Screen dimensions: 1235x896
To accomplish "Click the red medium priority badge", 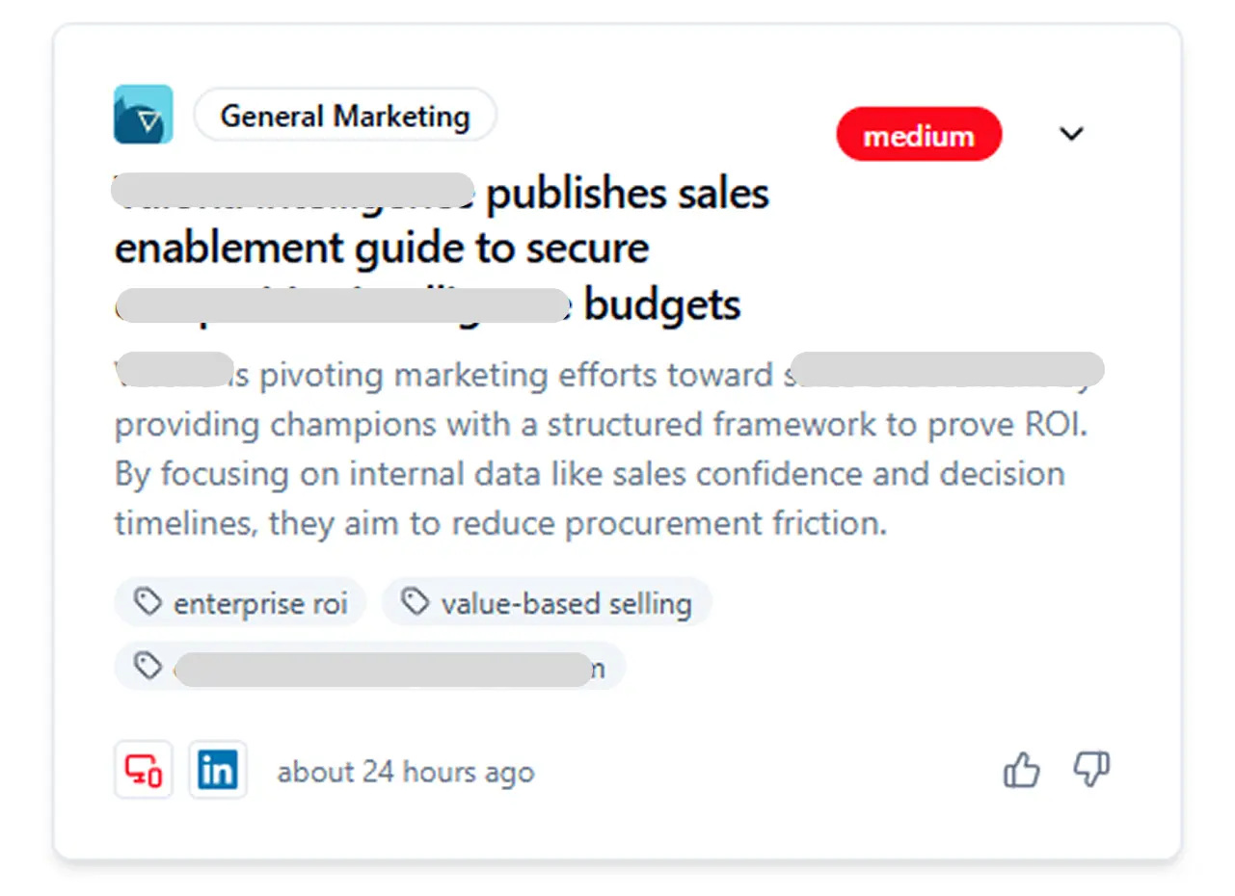I will 919,135.
